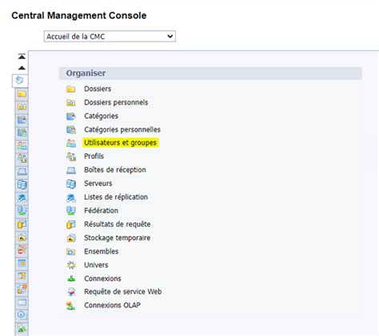379x336 pixels.
Task: Open Stockage temporaire from sidebar icon
Action: [x=22, y=237]
